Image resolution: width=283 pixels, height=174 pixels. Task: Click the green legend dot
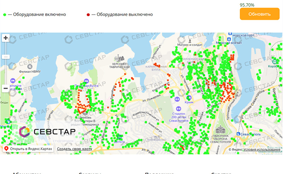tap(5, 15)
